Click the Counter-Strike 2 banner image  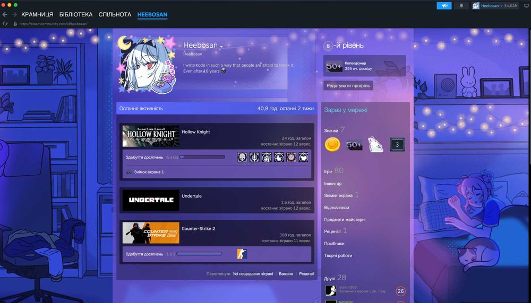[x=151, y=233]
